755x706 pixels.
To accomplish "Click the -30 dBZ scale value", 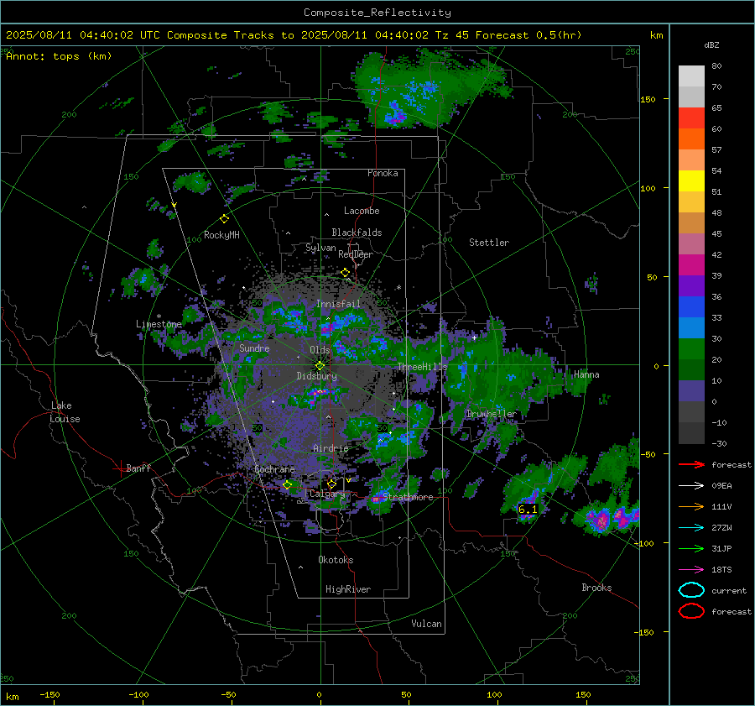I will pyautogui.click(x=719, y=443).
